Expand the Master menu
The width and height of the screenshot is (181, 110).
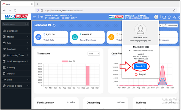(x=16, y=37)
